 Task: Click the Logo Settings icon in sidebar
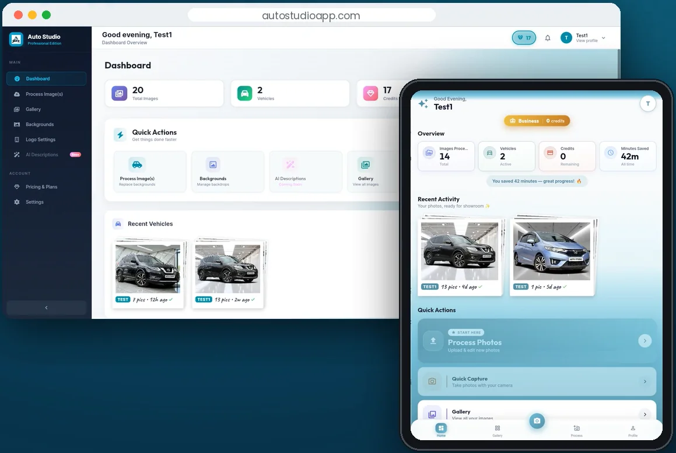coord(17,139)
